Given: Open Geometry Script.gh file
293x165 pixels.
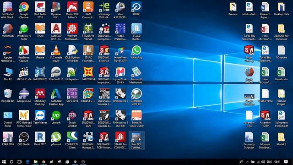Looking at the screenshot, I should (x=249, y=140).
